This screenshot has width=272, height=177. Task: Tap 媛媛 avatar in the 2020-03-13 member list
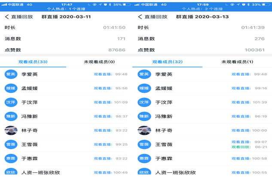click(x=144, y=88)
